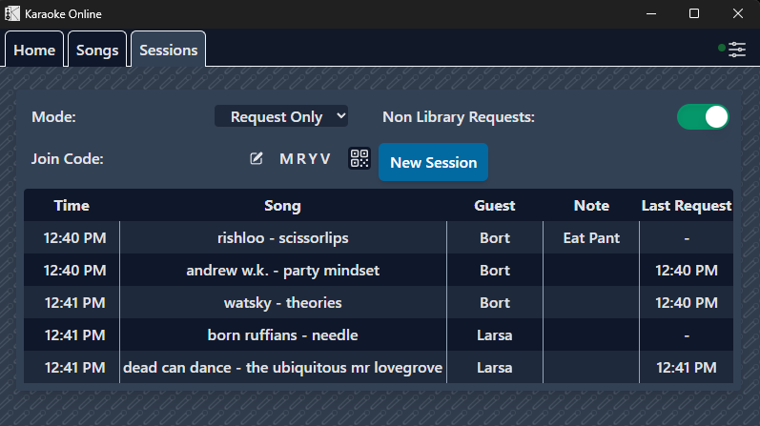Select the Sessions tab
Screen dimensions: 760x426
[x=168, y=50]
